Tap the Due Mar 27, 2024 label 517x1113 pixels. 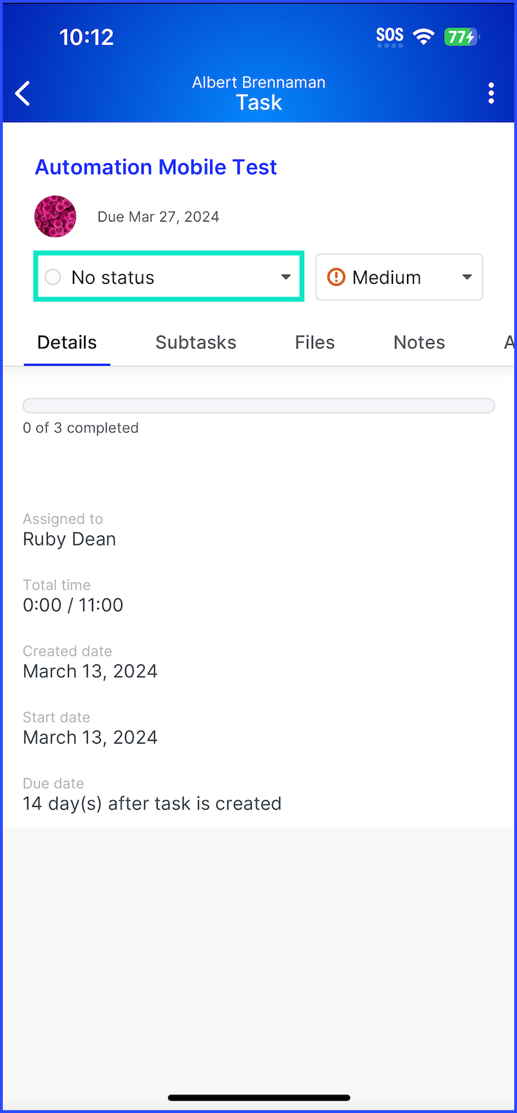[158, 217]
